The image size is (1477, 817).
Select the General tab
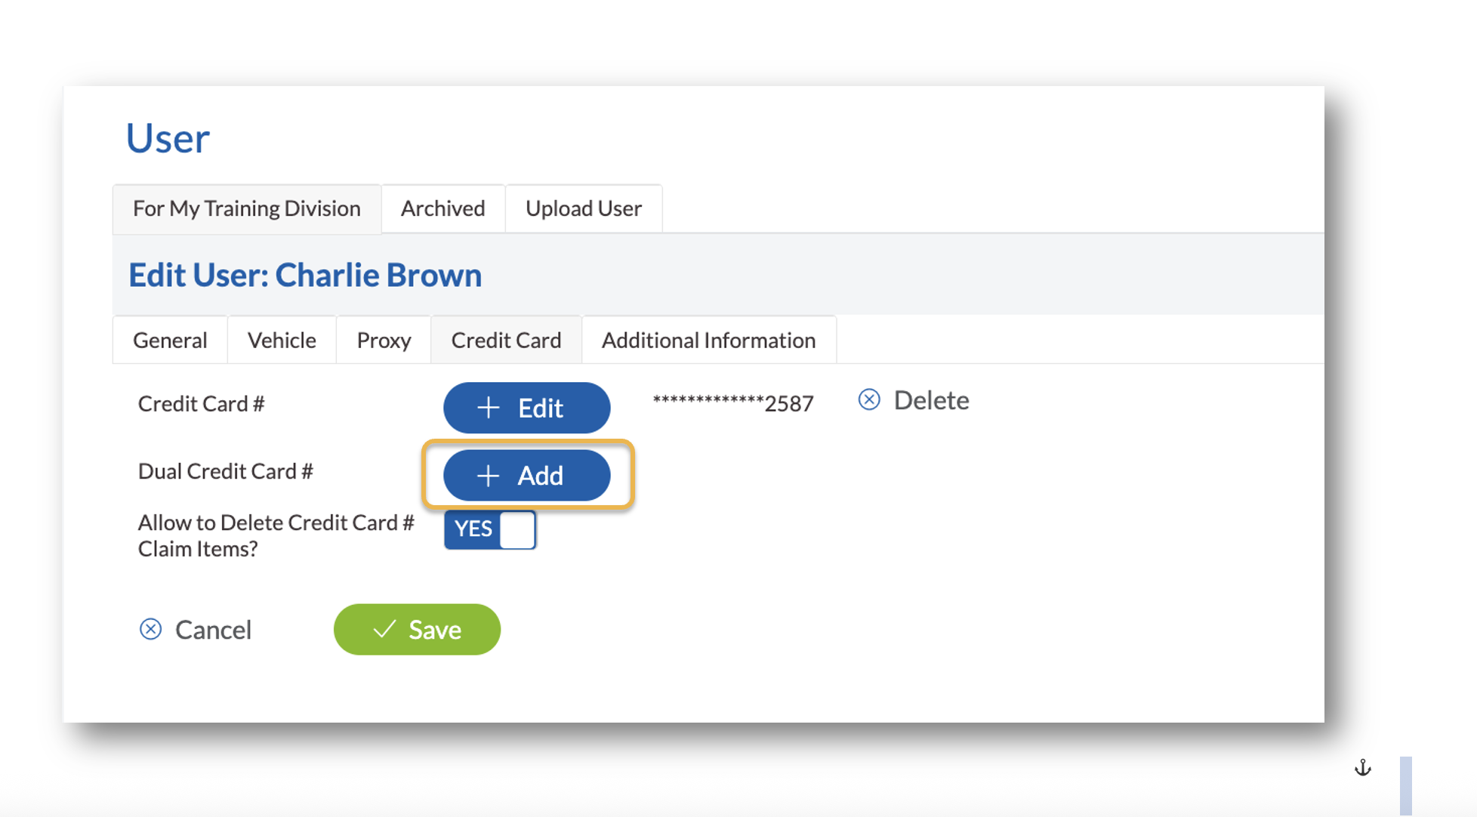[x=169, y=340]
